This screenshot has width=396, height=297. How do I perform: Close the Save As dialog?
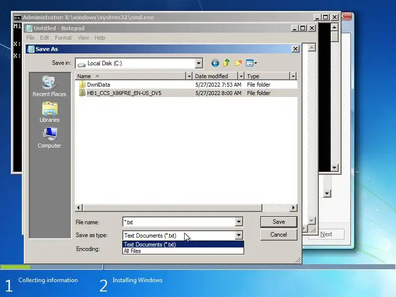point(296,49)
